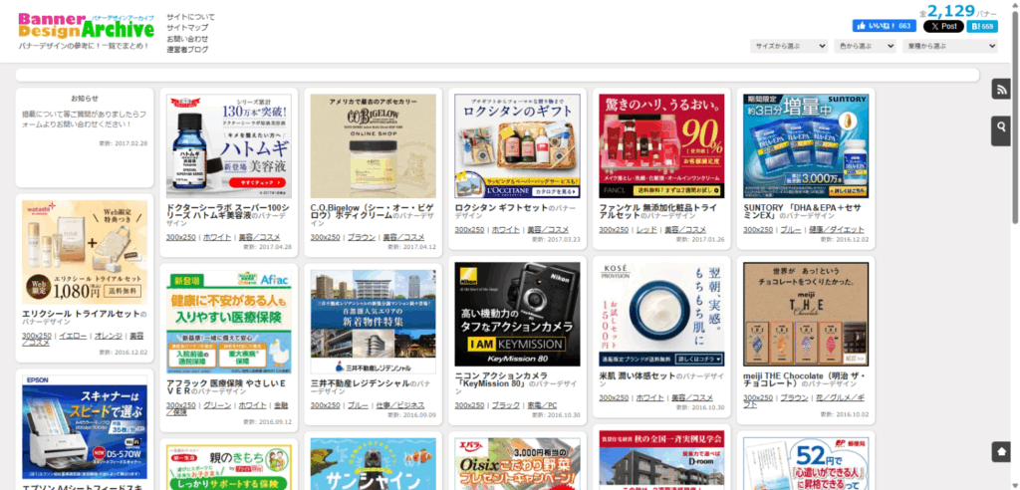Click the Facebook いいね! like button
The height and width of the screenshot is (490, 1020).
(884, 26)
